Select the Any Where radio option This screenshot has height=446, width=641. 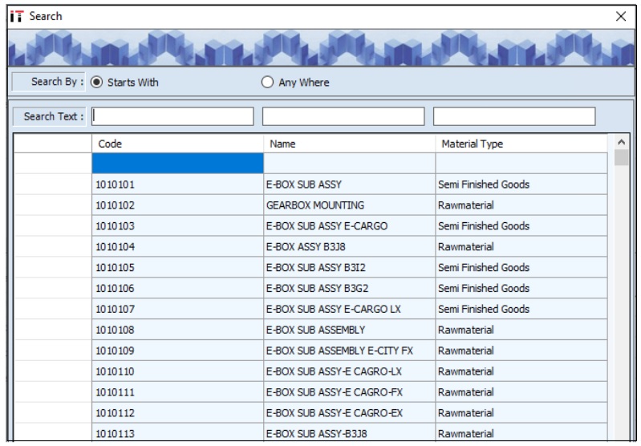pos(268,83)
